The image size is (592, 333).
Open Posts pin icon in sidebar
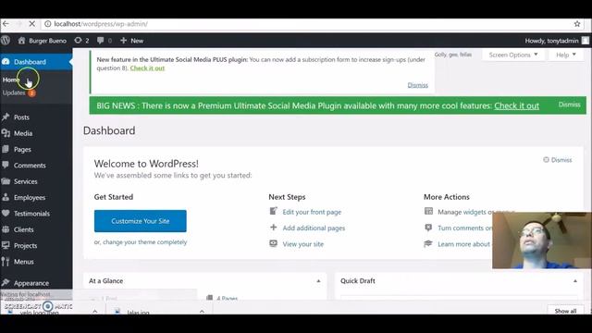pos(6,117)
